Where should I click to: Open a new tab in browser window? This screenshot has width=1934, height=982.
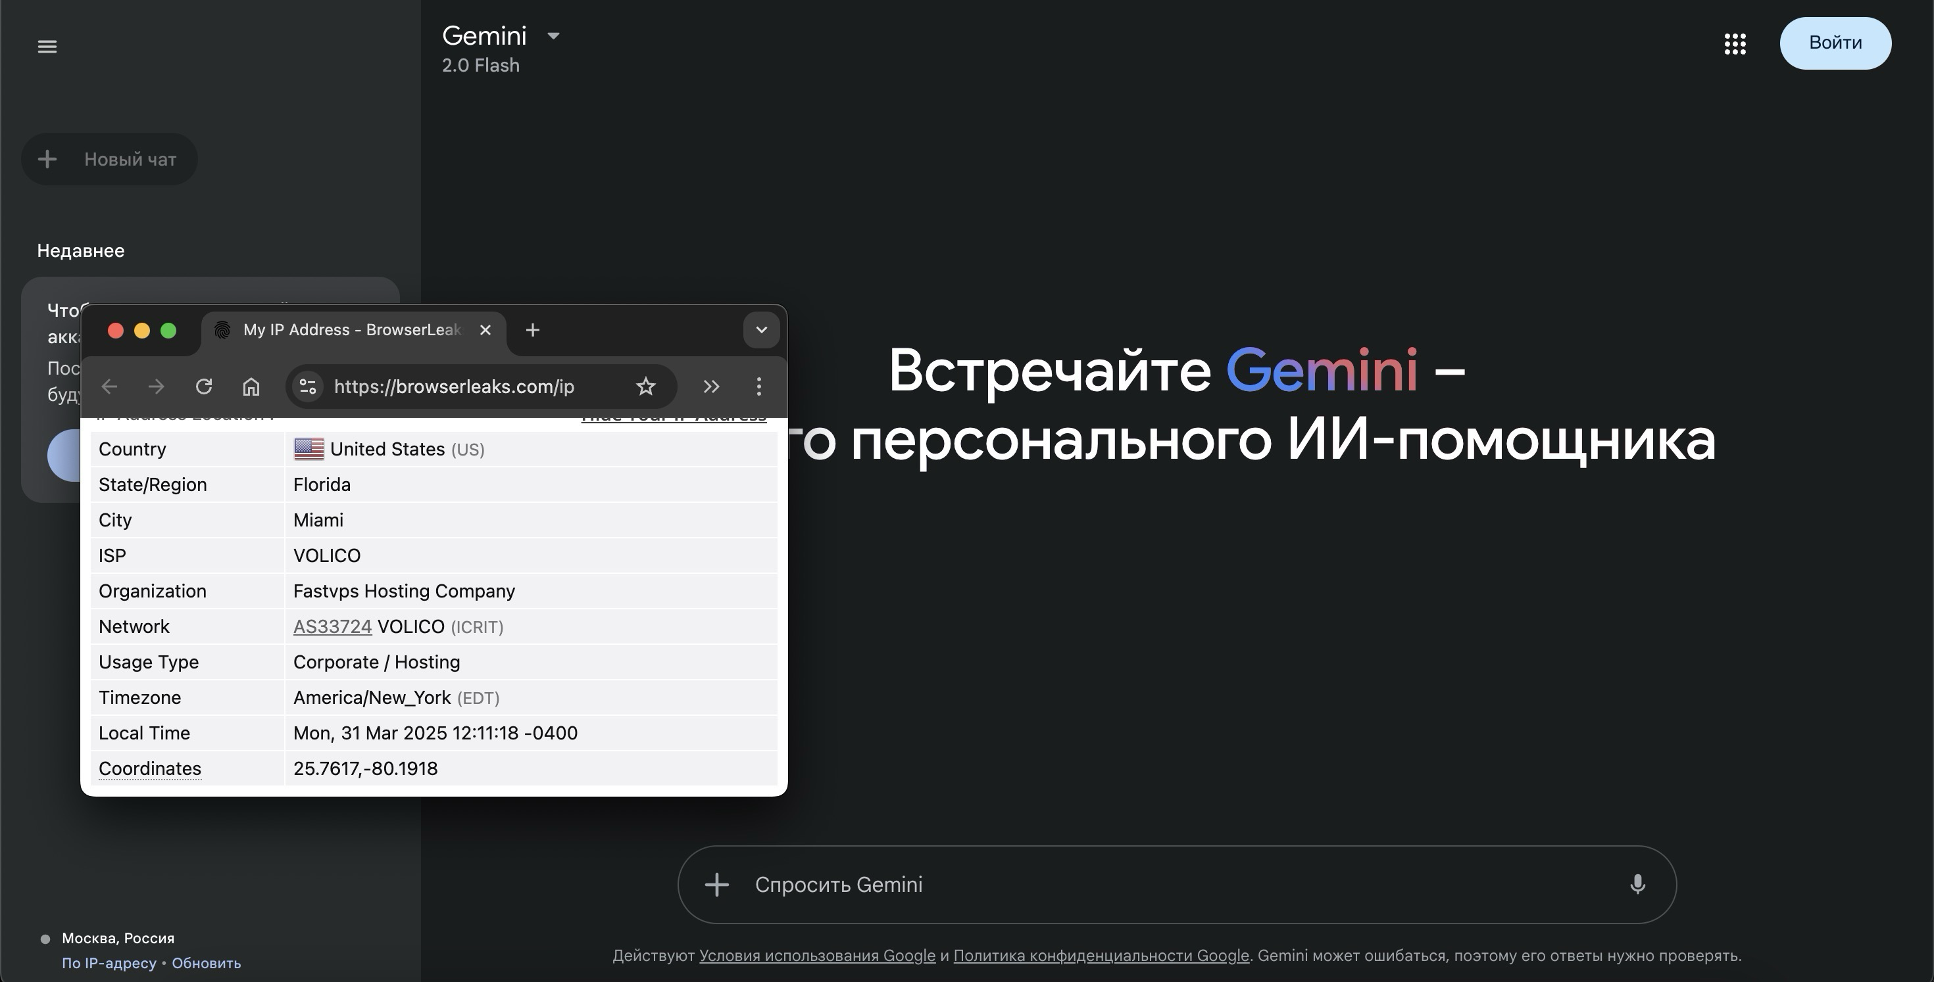pyautogui.click(x=532, y=330)
